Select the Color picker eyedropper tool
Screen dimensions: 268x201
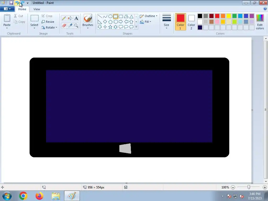pos(70,25)
